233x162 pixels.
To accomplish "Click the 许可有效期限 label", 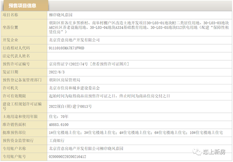I will point(14,96).
